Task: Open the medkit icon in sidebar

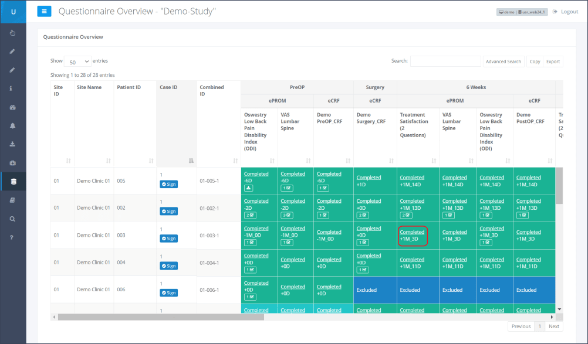Action: pyautogui.click(x=13, y=163)
